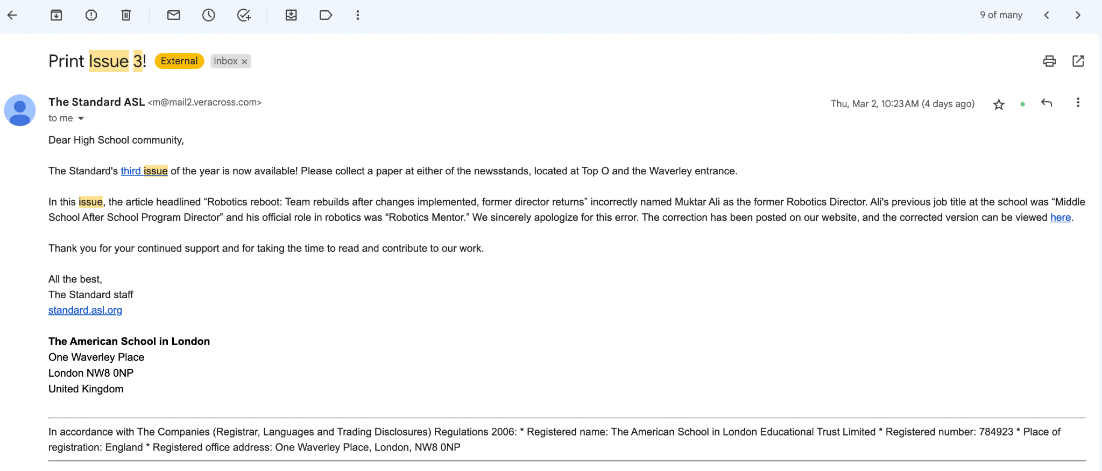Report this email as spam
Screen dimensions: 1102x471
(x=91, y=15)
